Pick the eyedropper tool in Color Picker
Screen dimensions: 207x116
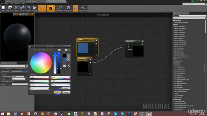coord(69,66)
